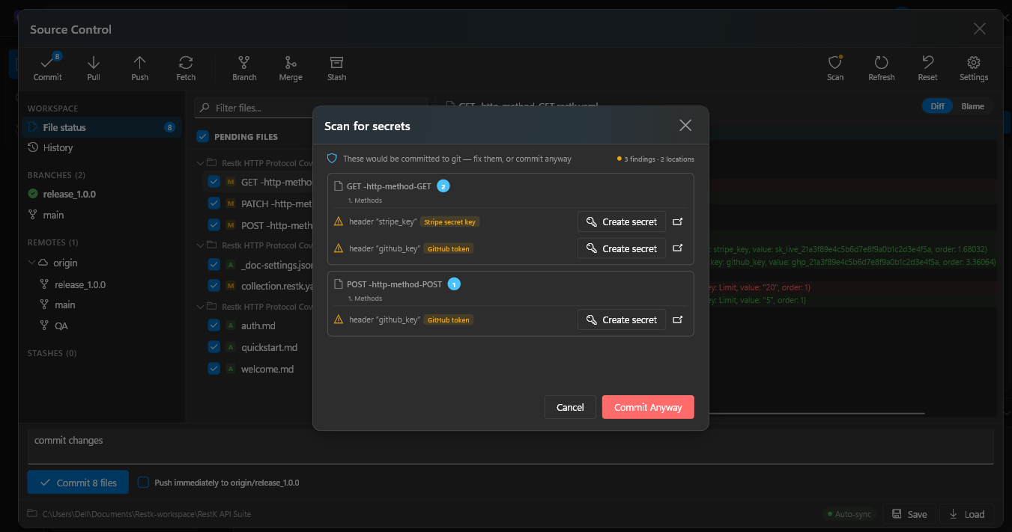Switch to the Diff view tab
Screen dimensions: 1012x532
click(x=937, y=106)
